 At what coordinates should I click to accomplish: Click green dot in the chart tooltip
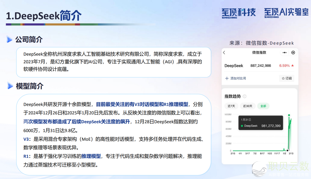[242, 126]
